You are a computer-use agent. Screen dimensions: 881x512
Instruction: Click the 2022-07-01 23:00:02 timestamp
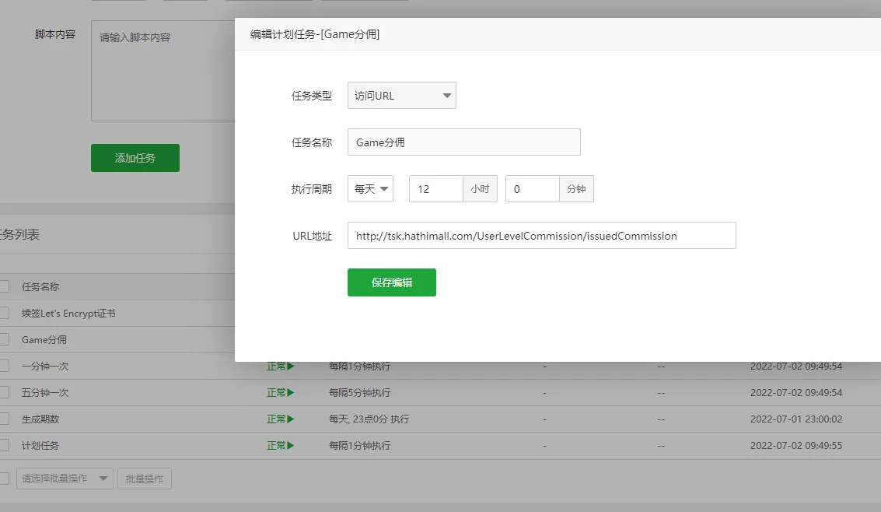796,419
